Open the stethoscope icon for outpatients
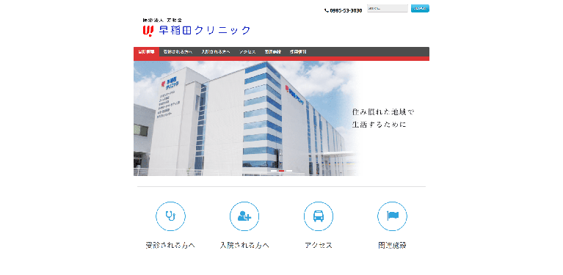 point(170,216)
